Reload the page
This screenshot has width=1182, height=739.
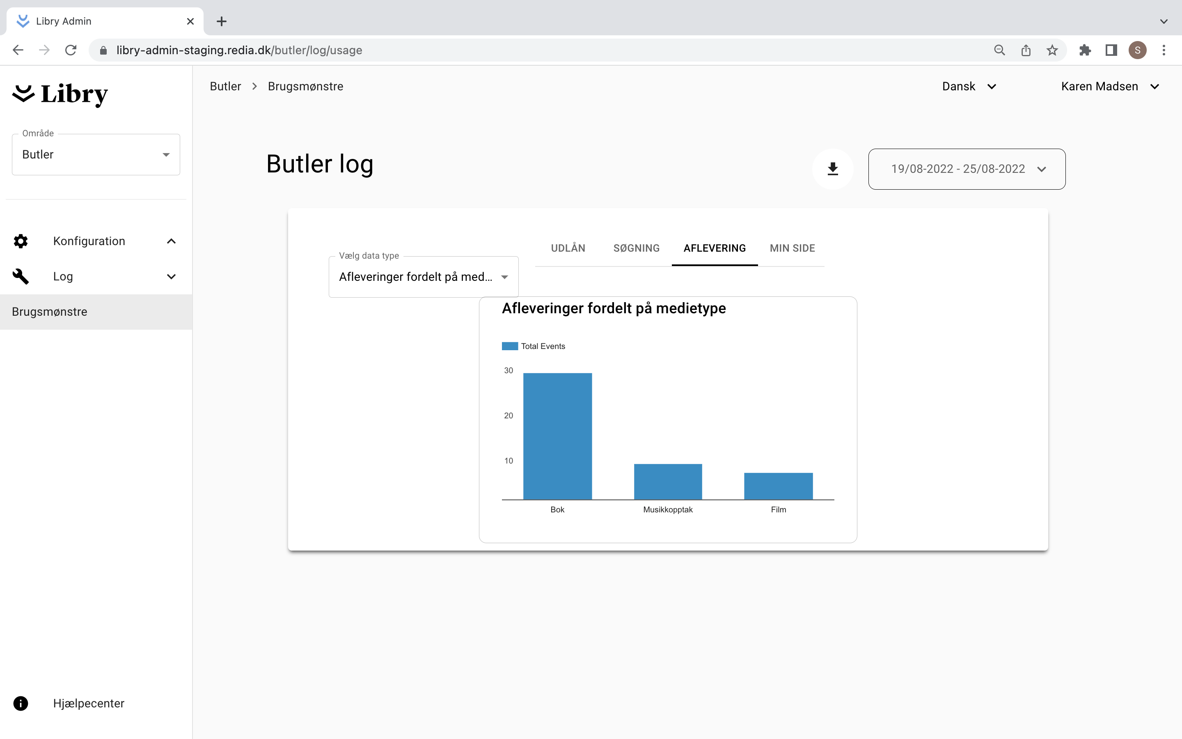click(71, 50)
